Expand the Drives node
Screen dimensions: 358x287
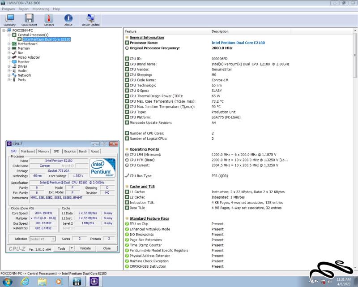9,66
